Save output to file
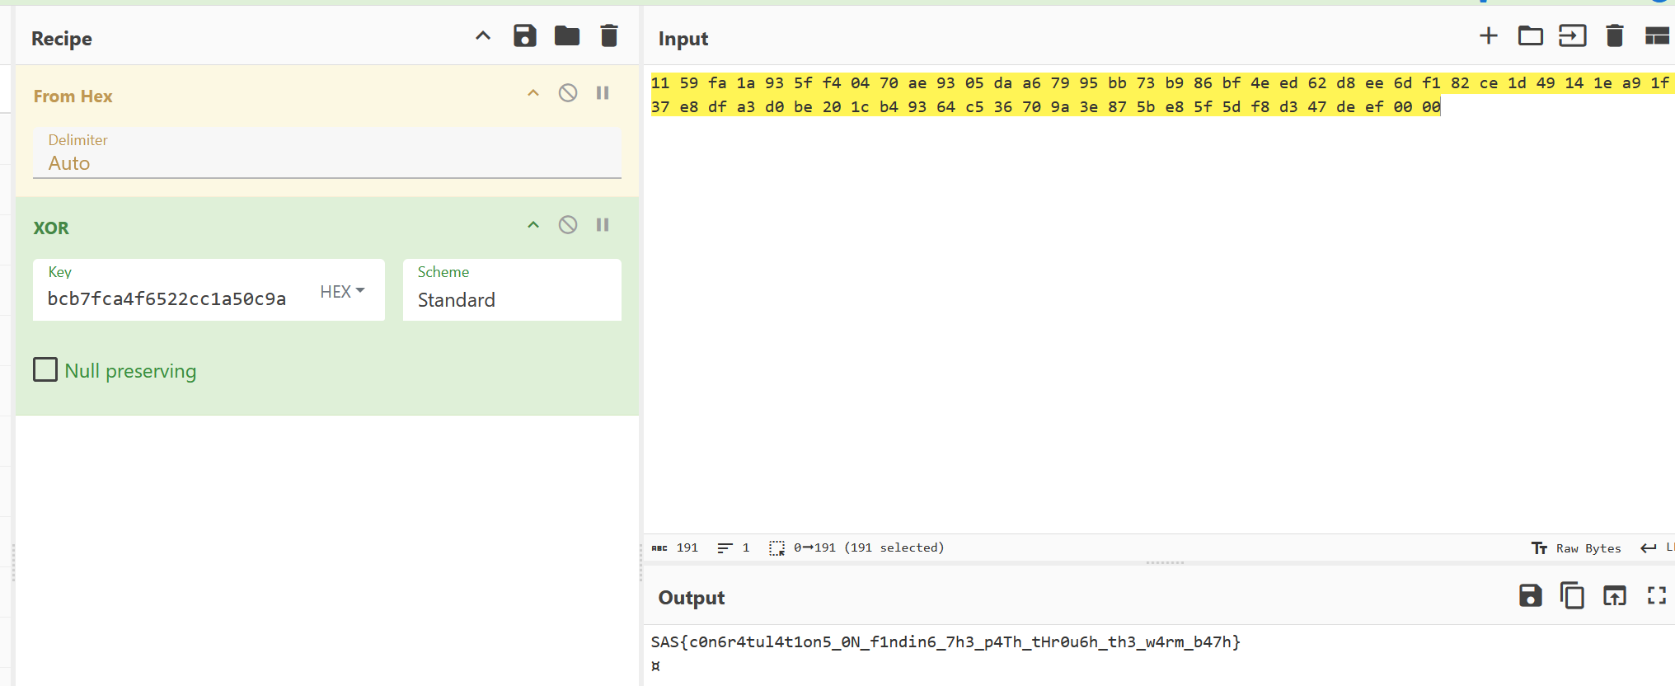1675x686 pixels. click(x=1530, y=595)
